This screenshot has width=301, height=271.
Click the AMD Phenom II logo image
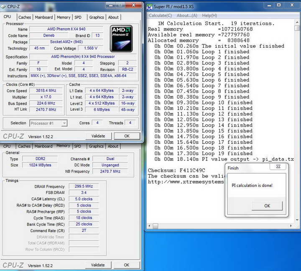121,39
